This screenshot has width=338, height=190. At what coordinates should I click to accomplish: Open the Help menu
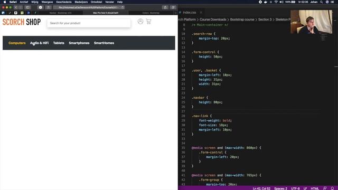(x=120, y=2)
